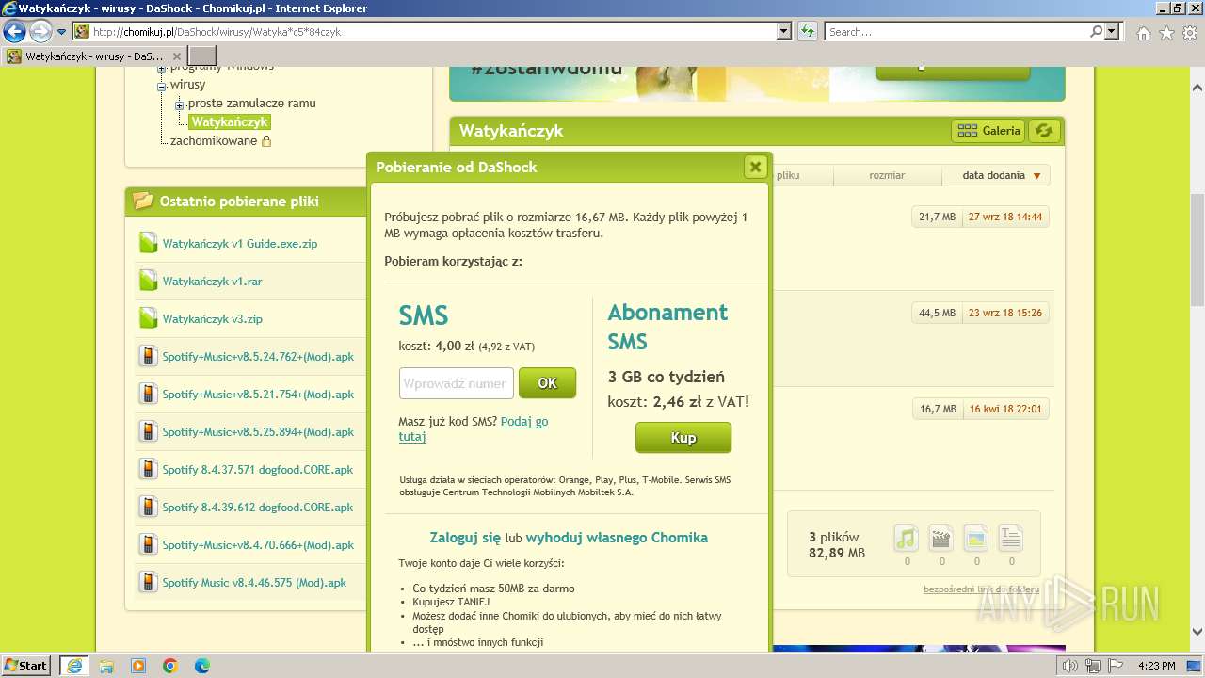The height and width of the screenshot is (678, 1205).
Task: Click phone icon beside Spotify Music v8.4.46.575
Action: click(x=148, y=582)
